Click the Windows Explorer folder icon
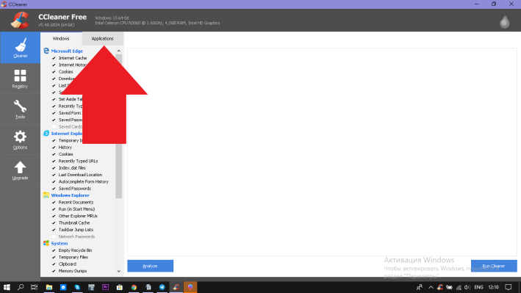Viewport: 521px width, 293px height. click(46, 195)
